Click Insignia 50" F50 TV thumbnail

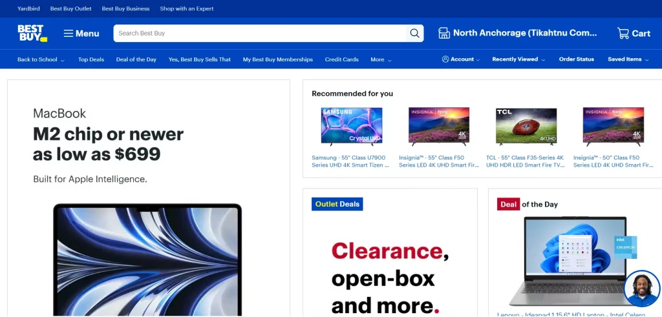pos(614,127)
